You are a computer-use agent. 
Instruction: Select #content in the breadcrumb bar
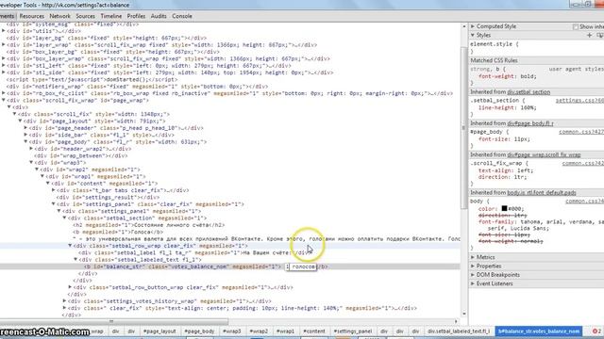pyautogui.click(x=314, y=331)
